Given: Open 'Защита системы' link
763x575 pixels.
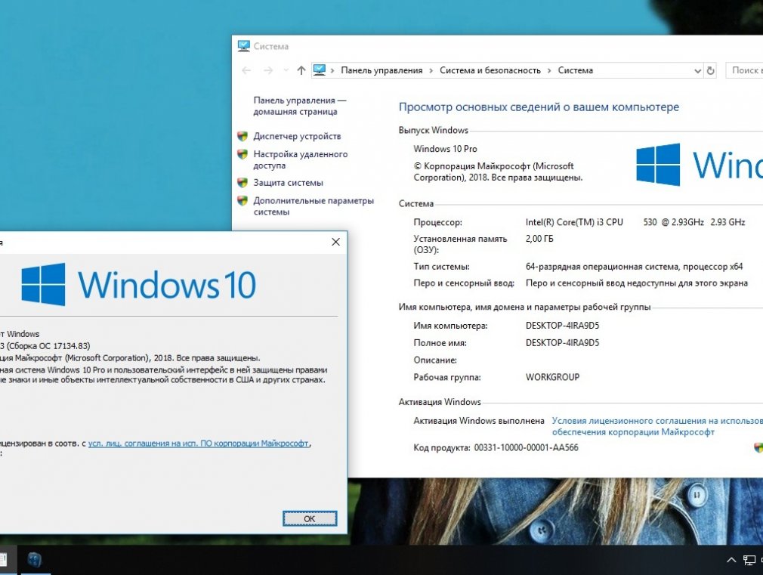Looking at the screenshot, I should point(288,183).
